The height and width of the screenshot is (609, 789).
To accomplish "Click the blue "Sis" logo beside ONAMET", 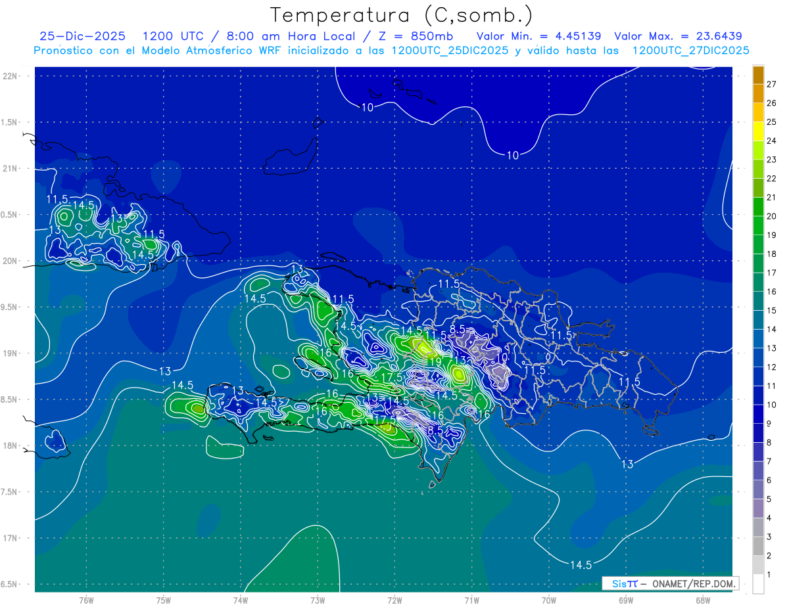I will (618, 583).
